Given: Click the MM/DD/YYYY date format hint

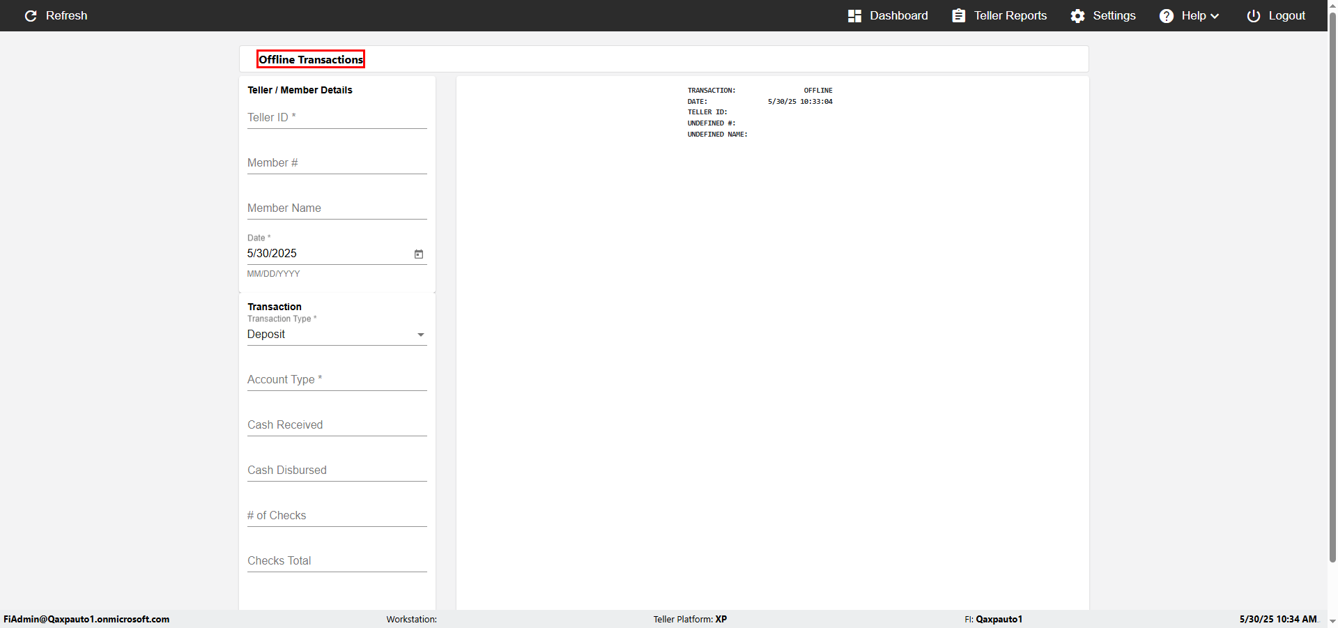Looking at the screenshot, I should point(273,274).
